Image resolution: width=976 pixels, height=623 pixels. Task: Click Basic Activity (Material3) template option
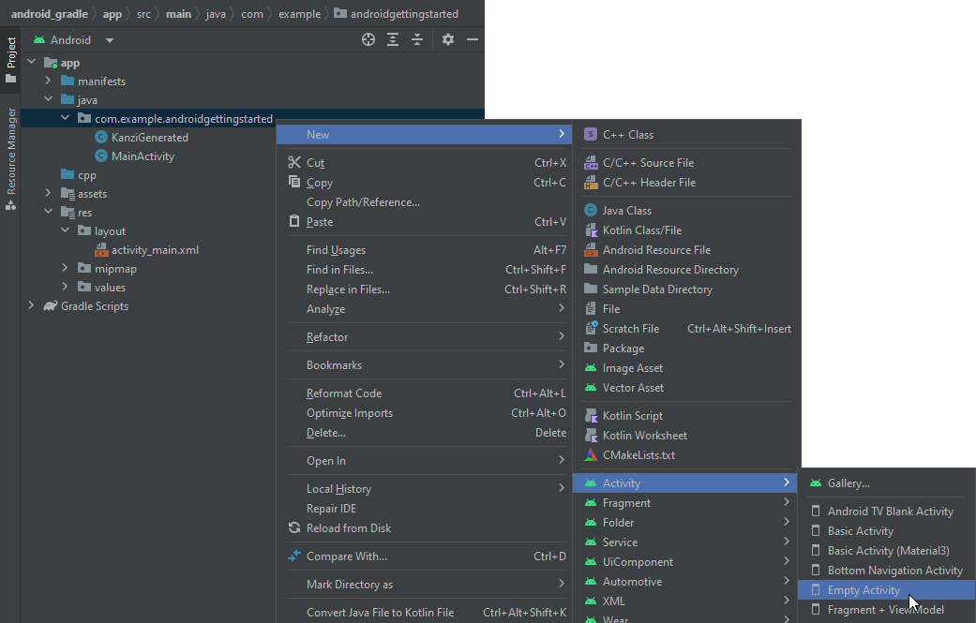[879, 550]
